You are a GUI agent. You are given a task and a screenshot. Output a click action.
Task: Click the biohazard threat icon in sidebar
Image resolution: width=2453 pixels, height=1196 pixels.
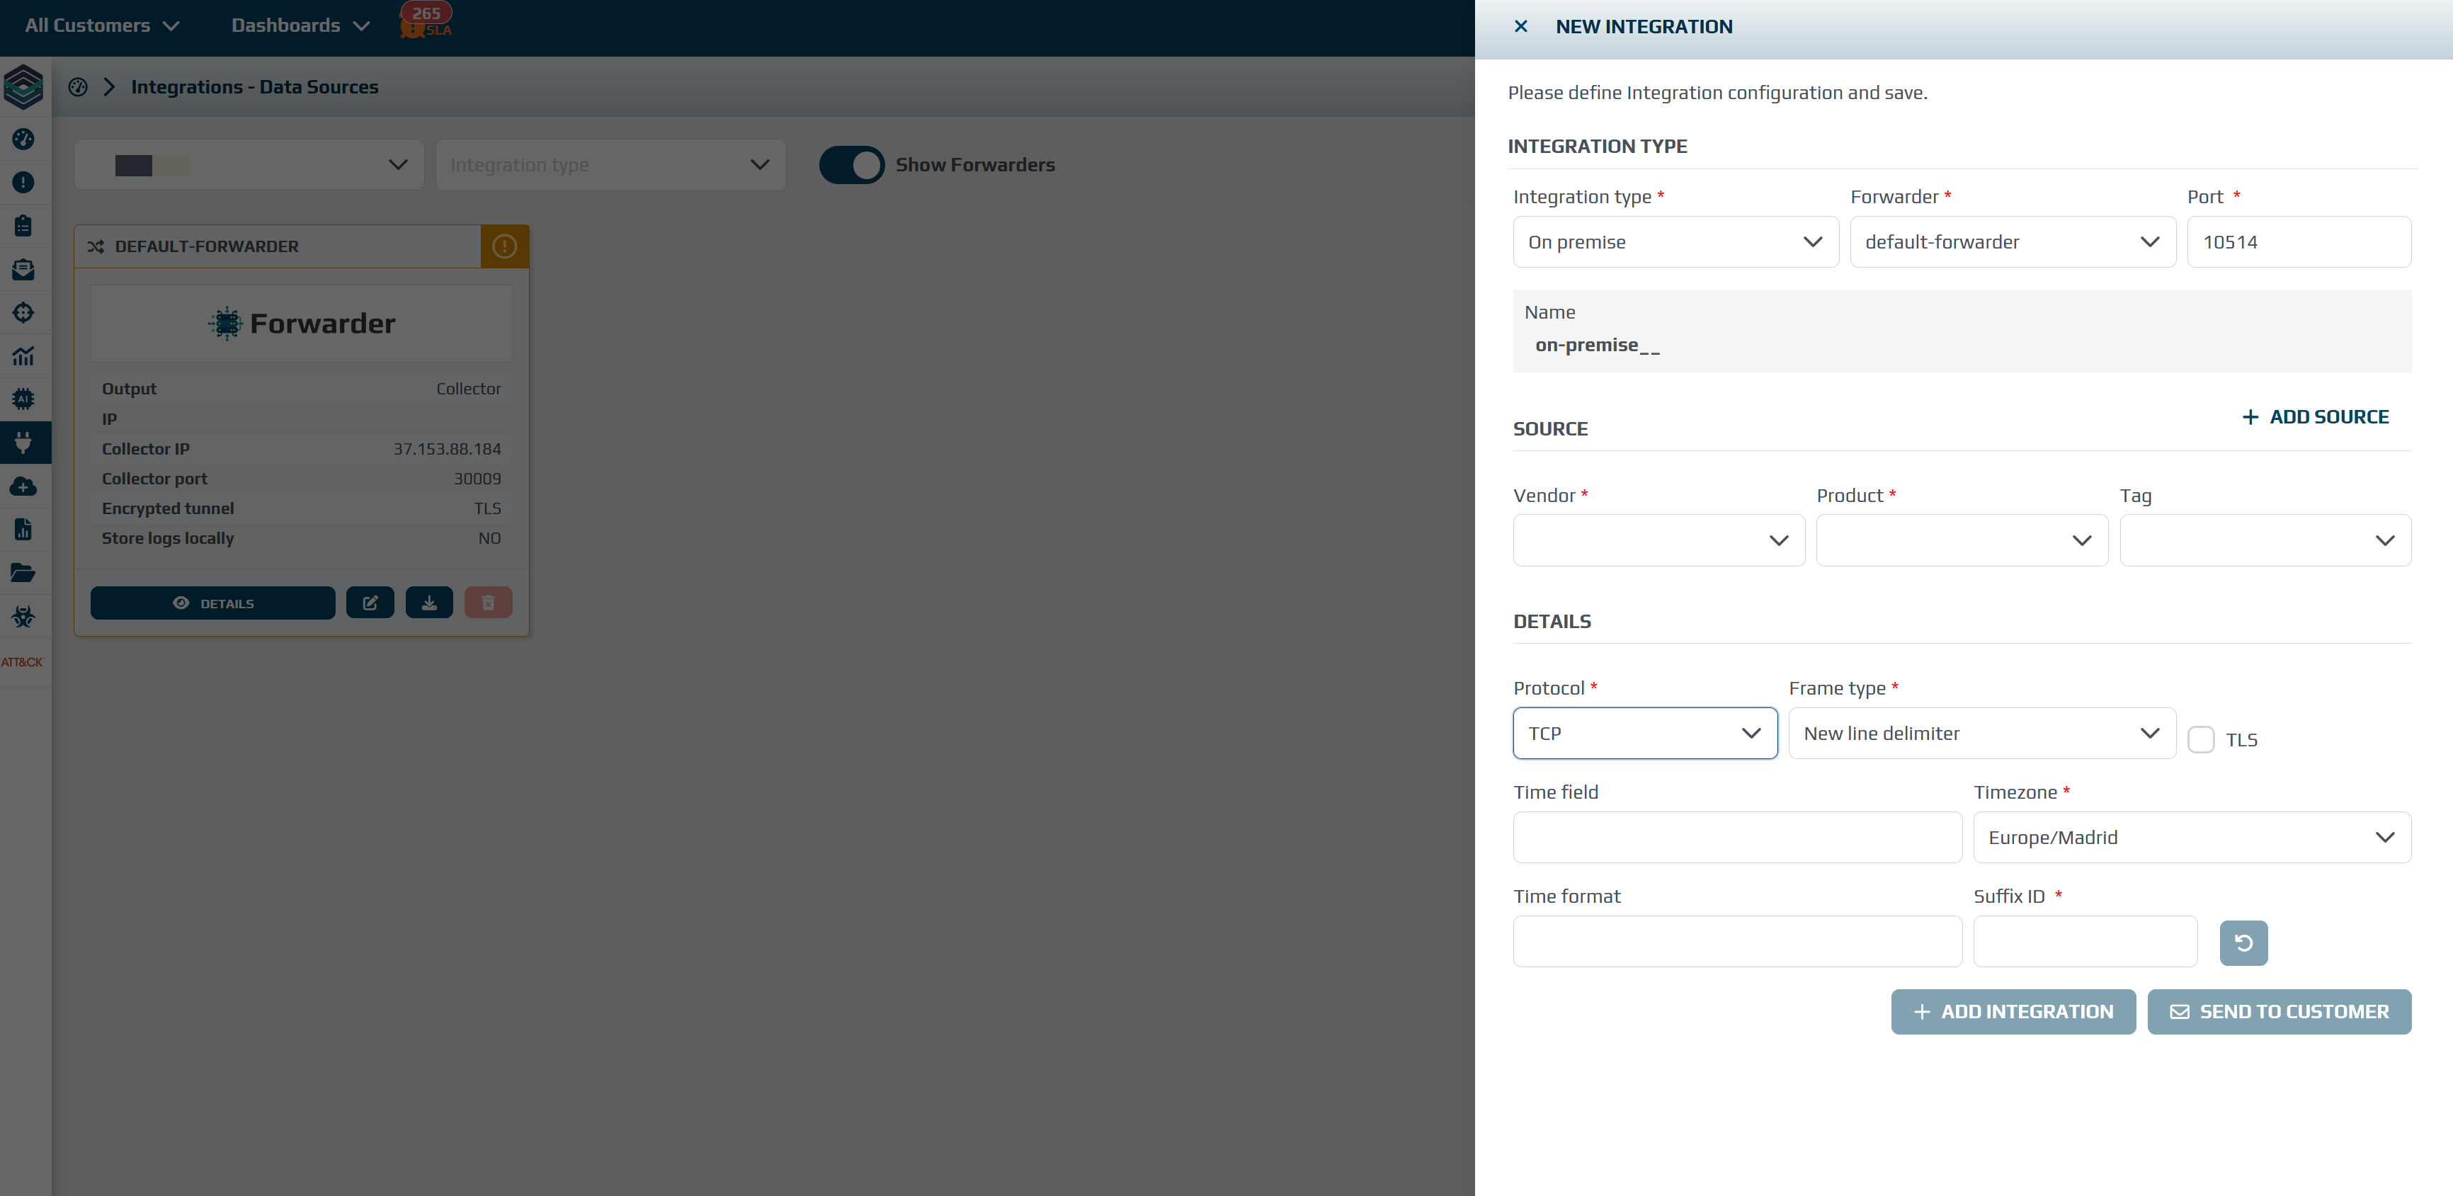click(23, 616)
